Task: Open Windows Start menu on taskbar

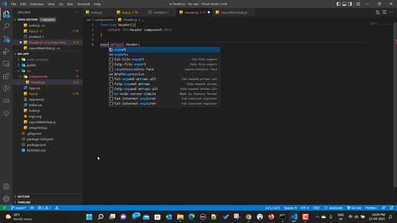Action: coord(89,217)
